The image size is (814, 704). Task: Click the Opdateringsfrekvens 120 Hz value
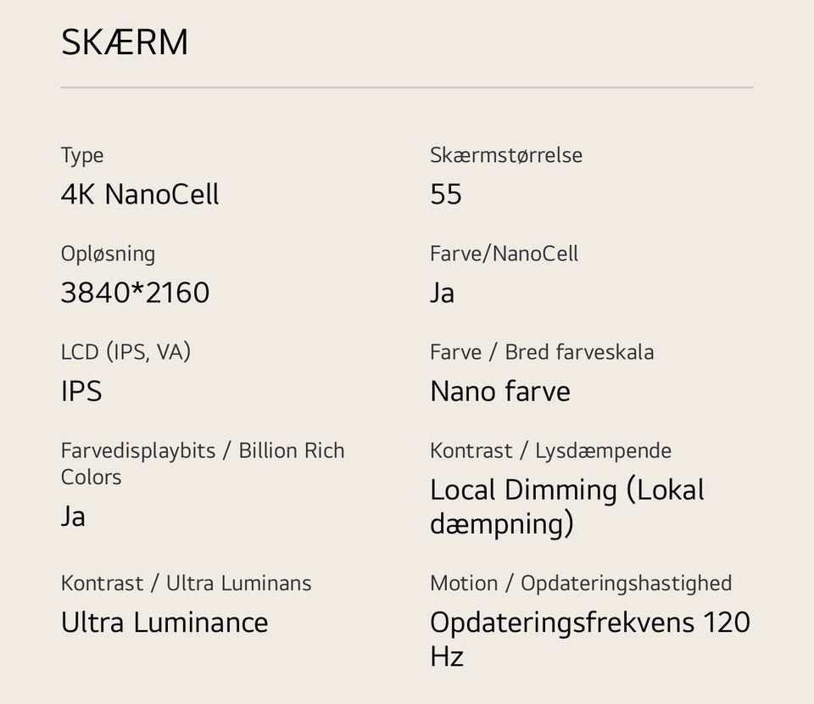(589, 639)
